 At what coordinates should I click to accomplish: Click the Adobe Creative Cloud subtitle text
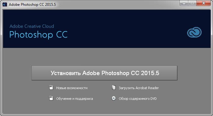pos(32,26)
